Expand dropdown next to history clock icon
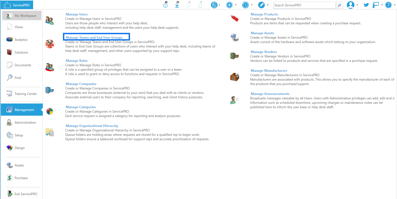The height and width of the screenshot is (199, 397). (x=252, y=5)
